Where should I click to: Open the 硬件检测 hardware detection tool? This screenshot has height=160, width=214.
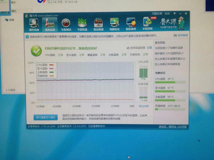point(34,25)
